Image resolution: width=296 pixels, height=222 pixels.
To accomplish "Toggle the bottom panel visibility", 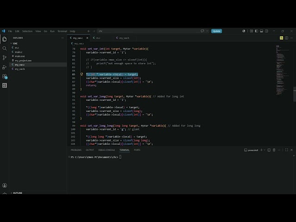I will 261,31.
